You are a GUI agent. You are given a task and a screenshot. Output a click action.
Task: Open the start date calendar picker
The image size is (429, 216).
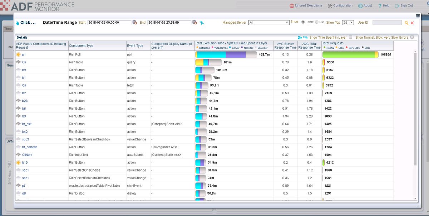[135, 22]
